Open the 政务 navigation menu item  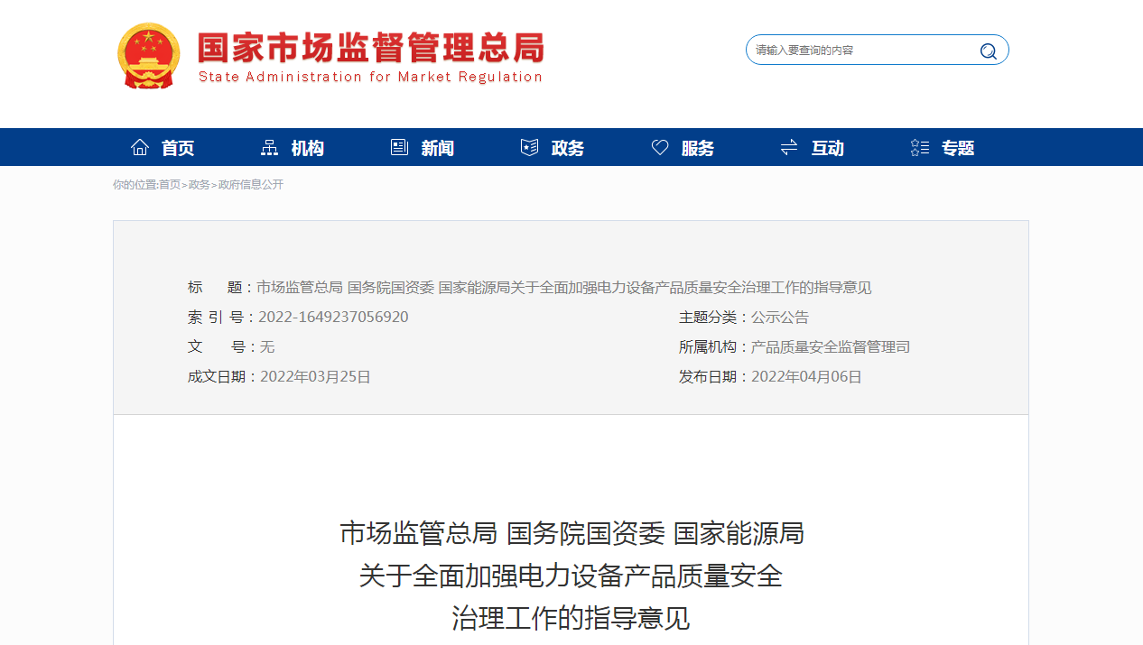coord(568,148)
